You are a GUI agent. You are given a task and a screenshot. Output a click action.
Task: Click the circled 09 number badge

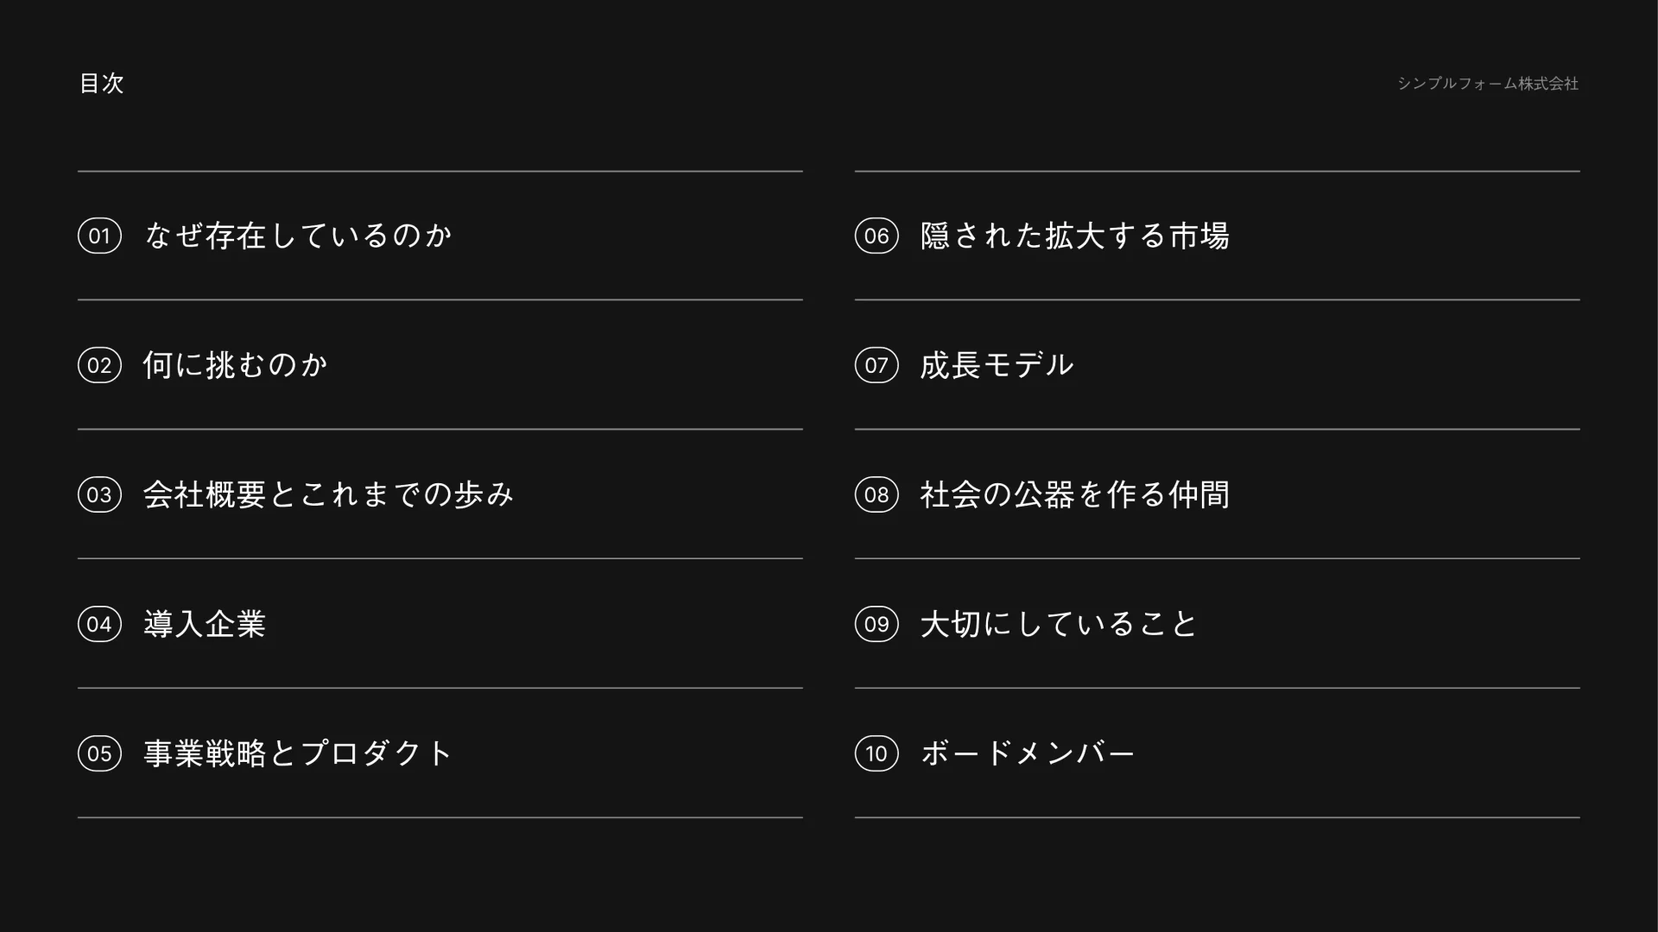click(x=876, y=624)
